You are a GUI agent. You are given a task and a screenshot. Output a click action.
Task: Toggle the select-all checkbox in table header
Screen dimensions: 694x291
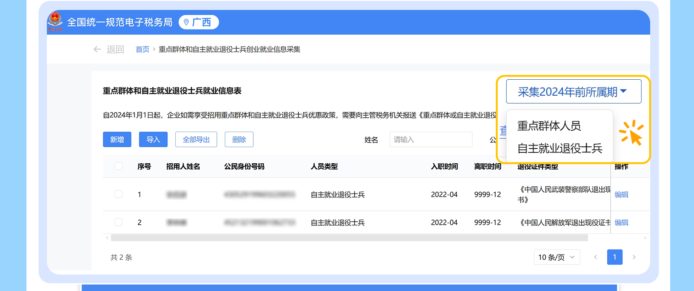pos(118,166)
